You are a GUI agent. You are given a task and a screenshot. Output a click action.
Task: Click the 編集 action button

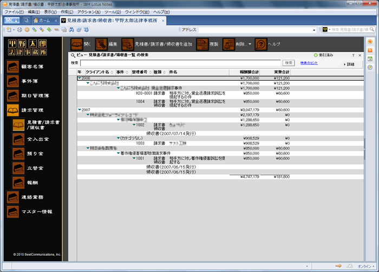click(x=106, y=44)
